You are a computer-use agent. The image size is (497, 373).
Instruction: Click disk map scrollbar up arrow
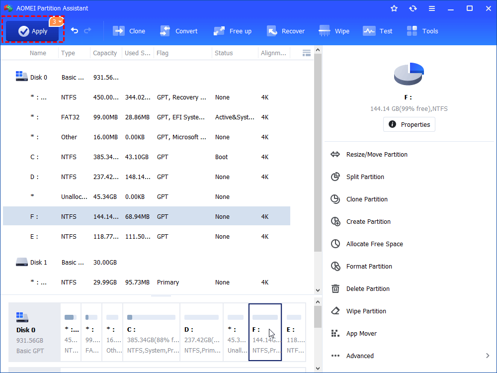click(318, 302)
